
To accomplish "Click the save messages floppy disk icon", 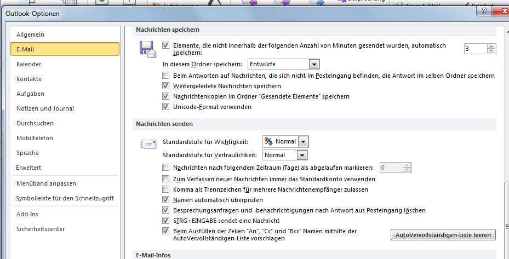I will [148, 49].
